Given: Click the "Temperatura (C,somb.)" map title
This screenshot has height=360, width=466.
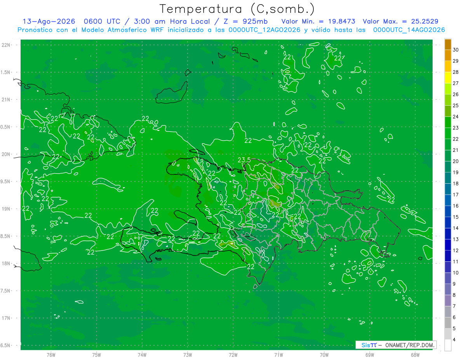Looking at the screenshot, I should [237, 9].
